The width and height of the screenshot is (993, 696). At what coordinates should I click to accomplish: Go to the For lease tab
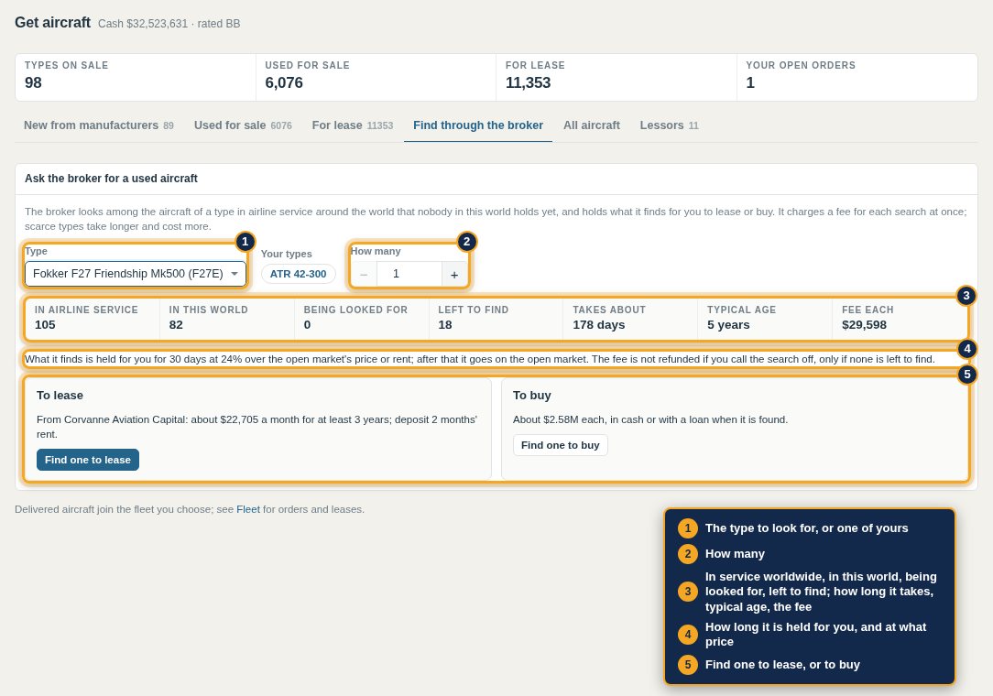click(353, 125)
